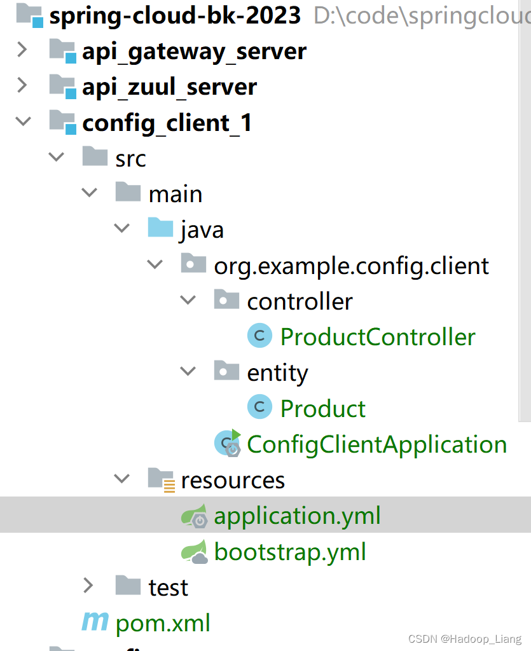Click the java source folder icon
Image resolution: width=531 pixels, height=651 pixels.
click(160, 227)
